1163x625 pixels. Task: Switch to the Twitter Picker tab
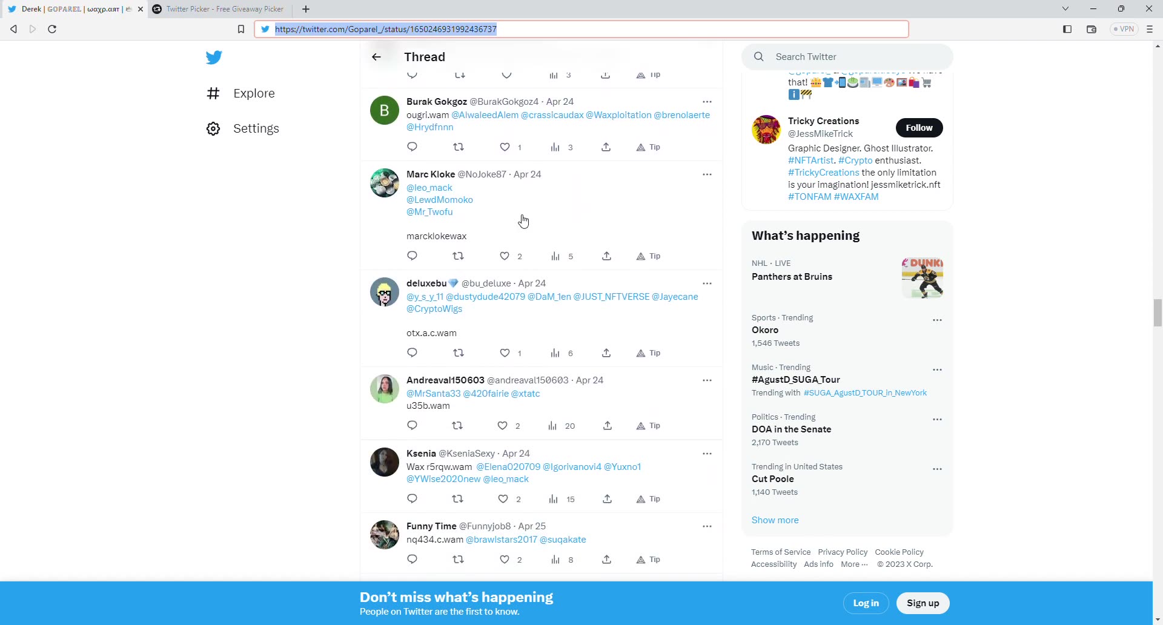[218, 9]
